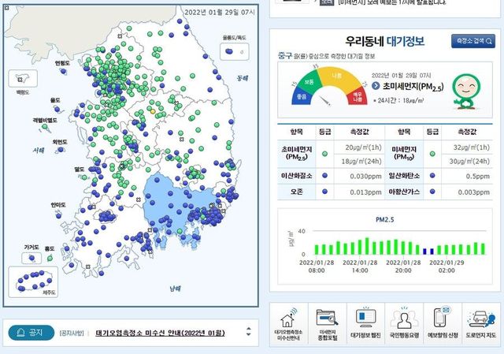
Task: Click the blue arrow beside 초미세먼지(PM2.5)
Action: coord(375,85)
